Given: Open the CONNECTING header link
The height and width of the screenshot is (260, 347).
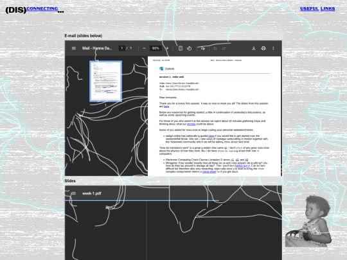Looking at the screenshot, I should point(42,8).
